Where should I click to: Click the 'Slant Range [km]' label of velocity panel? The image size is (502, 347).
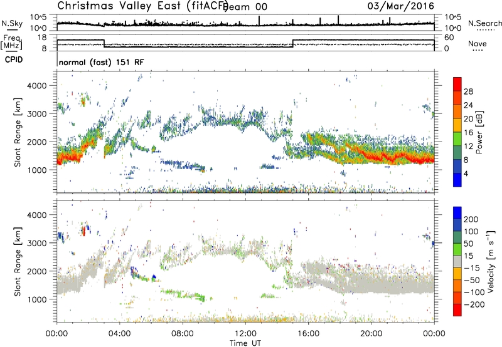pyautogui.click(x=18, y=261)
